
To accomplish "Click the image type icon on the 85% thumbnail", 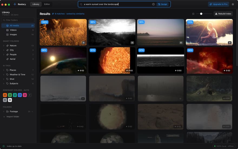I will [181, 43].
